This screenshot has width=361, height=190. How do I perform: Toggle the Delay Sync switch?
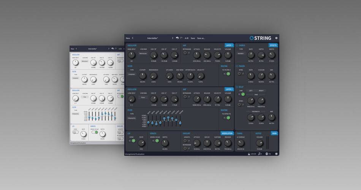[x=241, y=104]
